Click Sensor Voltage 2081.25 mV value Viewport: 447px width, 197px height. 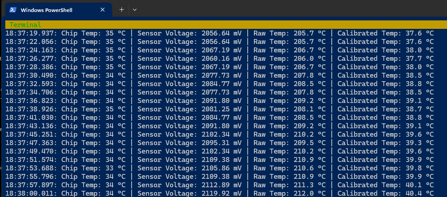point(221,109)
